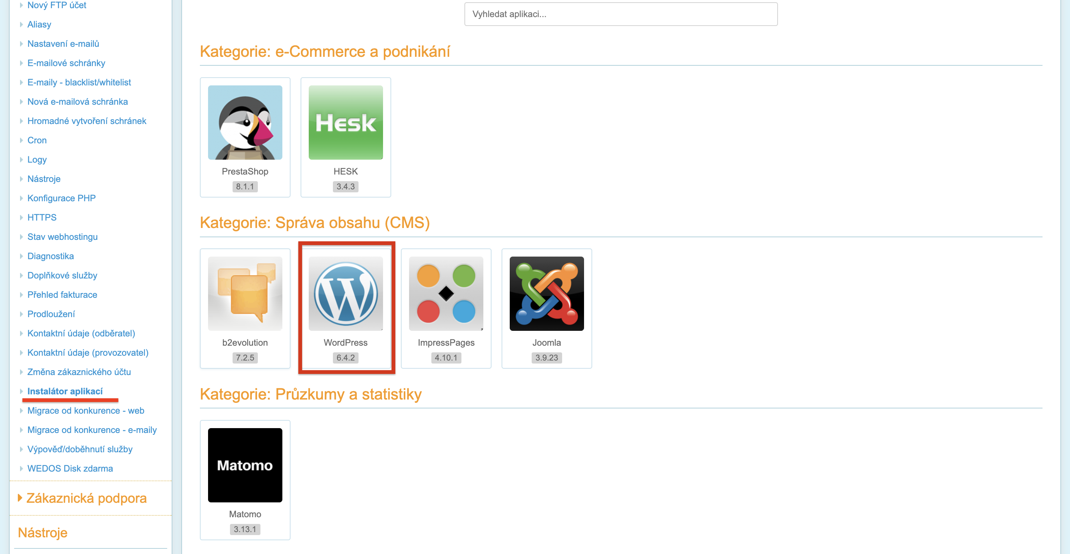Open Výpověď/doběhnutí služby

(80, 449)
